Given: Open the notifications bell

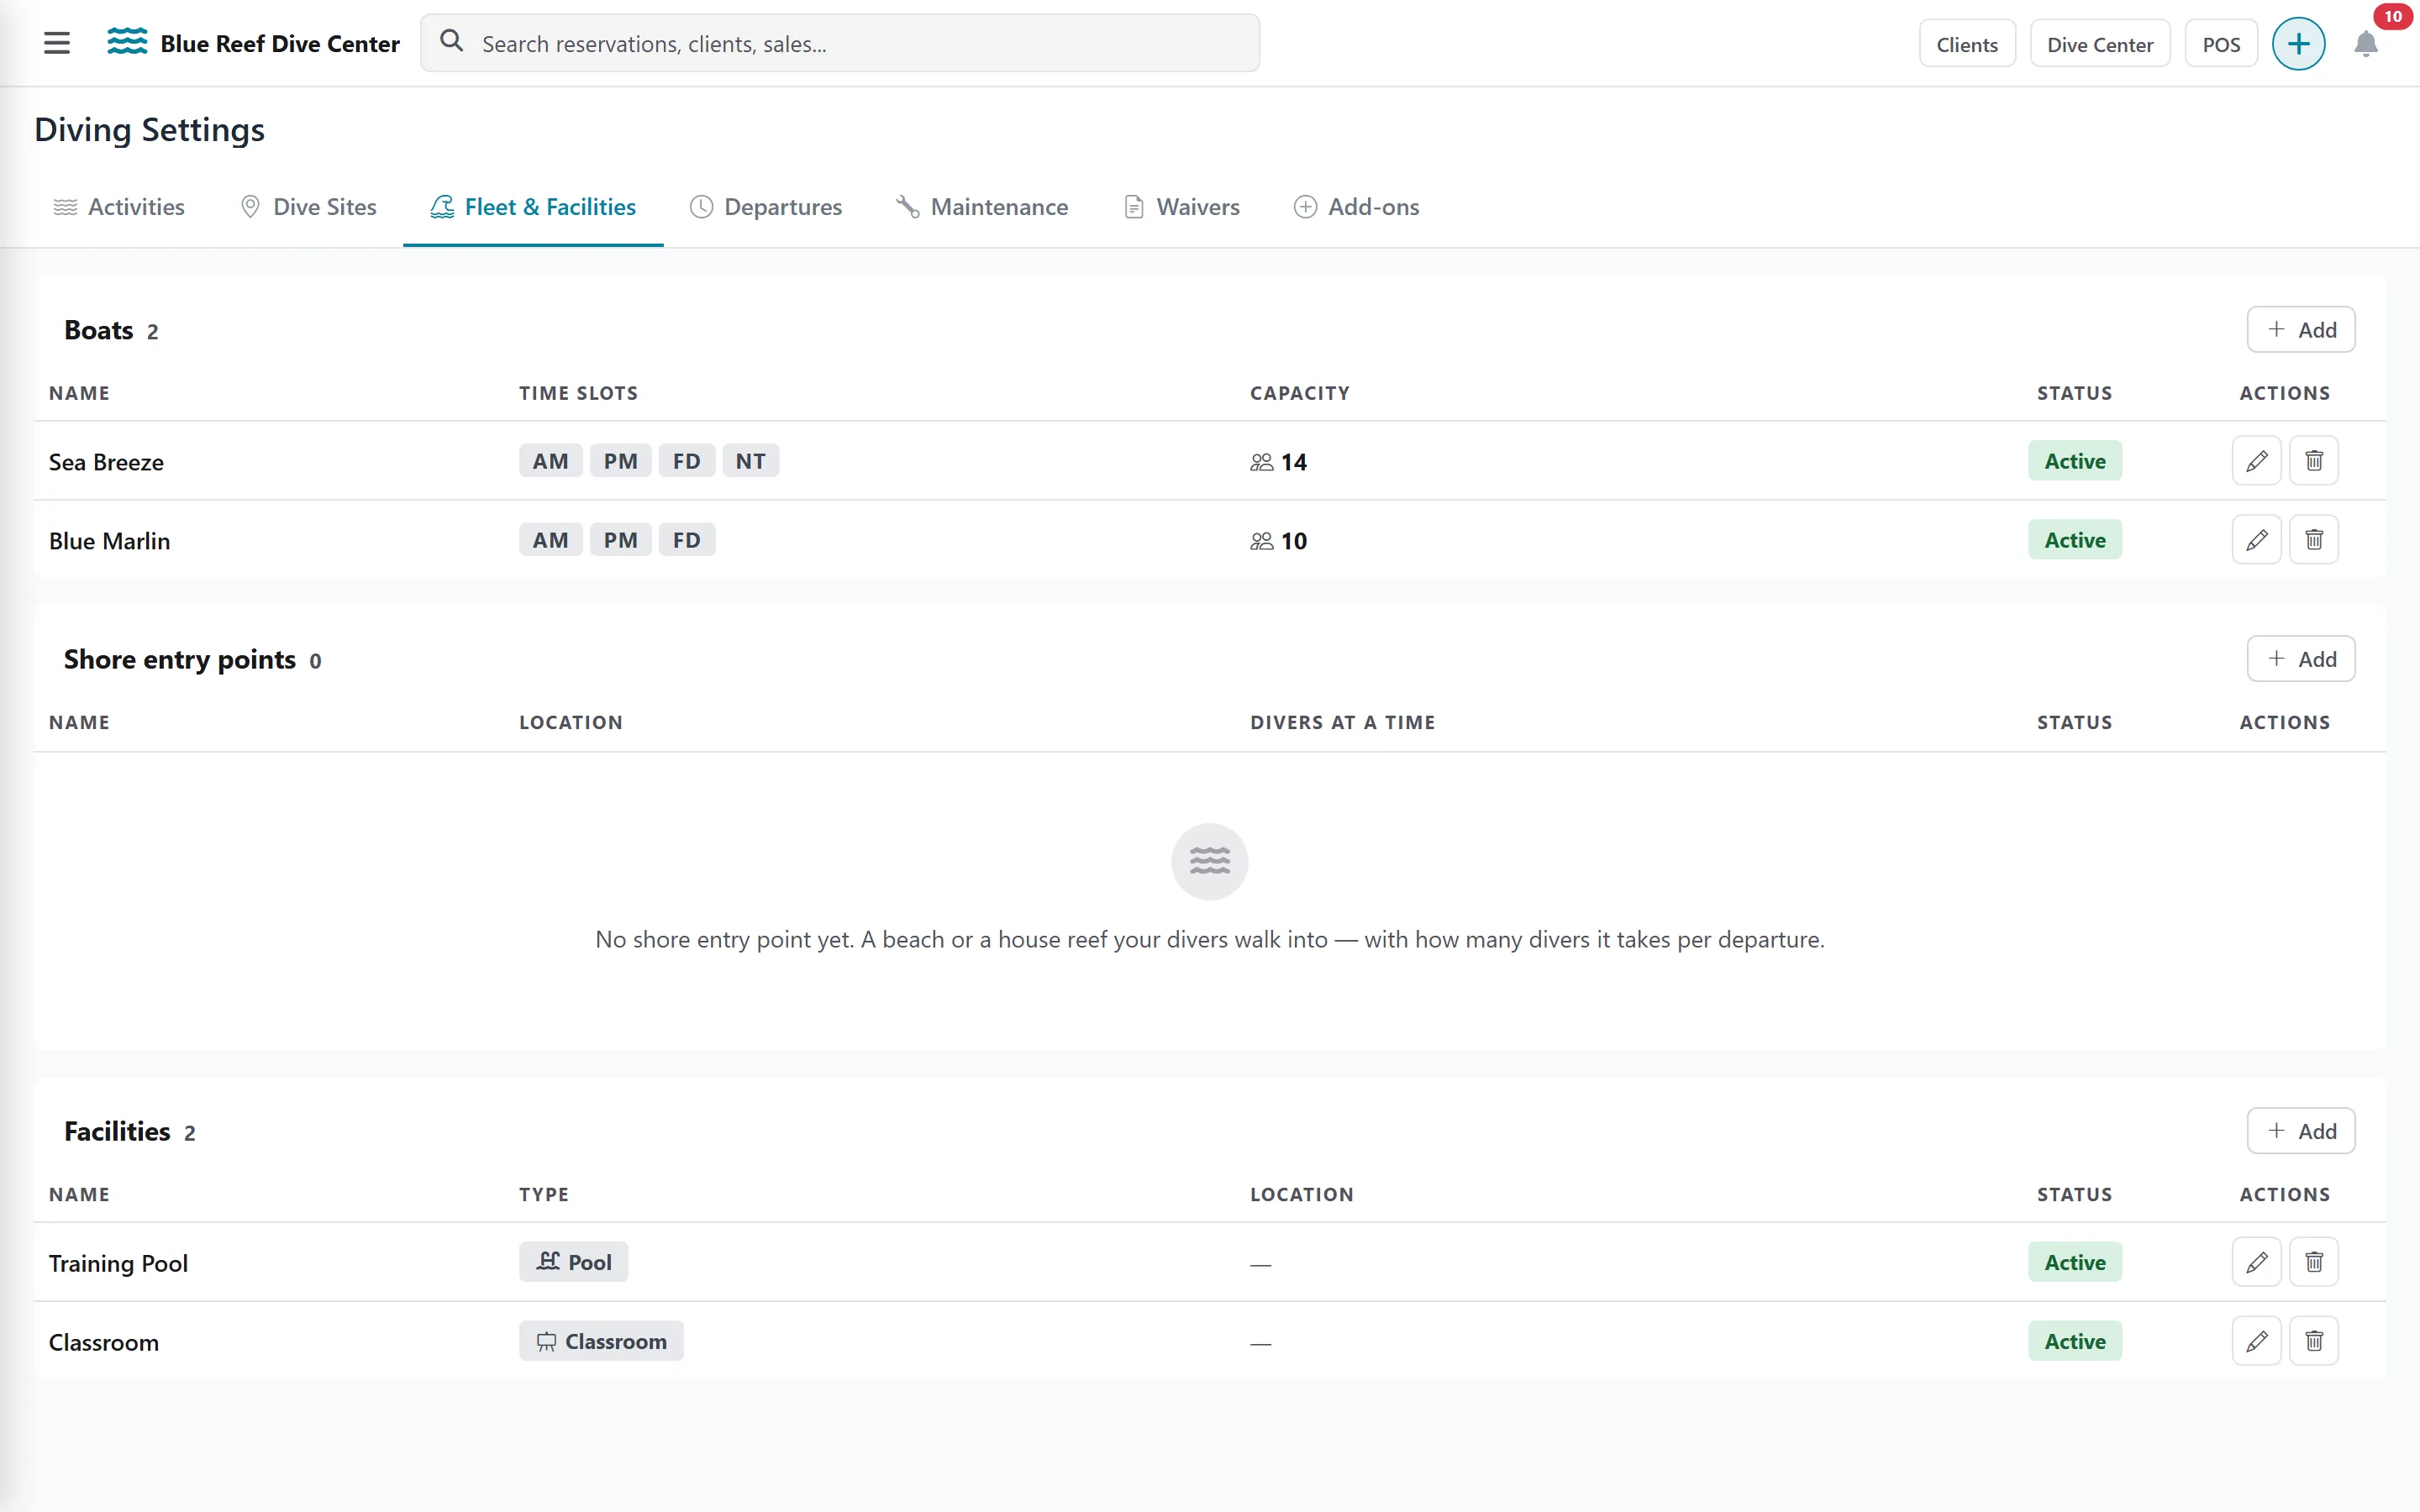Looking at the screenshot, I should [2365, 44].
